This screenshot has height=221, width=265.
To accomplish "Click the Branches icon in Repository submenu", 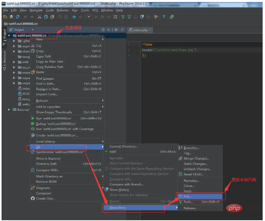I will pos(181,148).
